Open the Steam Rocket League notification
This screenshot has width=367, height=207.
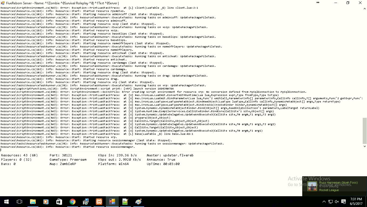335,186
